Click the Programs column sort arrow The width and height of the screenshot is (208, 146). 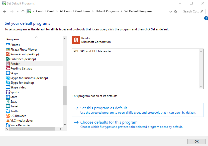click(36, 37)
